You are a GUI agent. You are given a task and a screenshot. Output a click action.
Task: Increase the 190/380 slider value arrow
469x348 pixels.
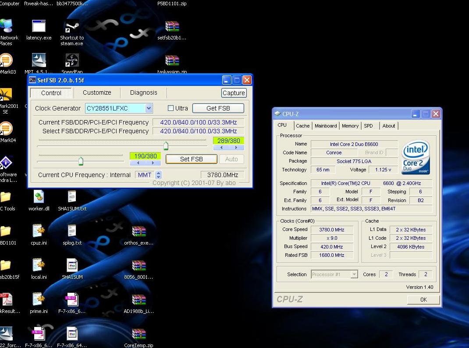click(153, 163)
